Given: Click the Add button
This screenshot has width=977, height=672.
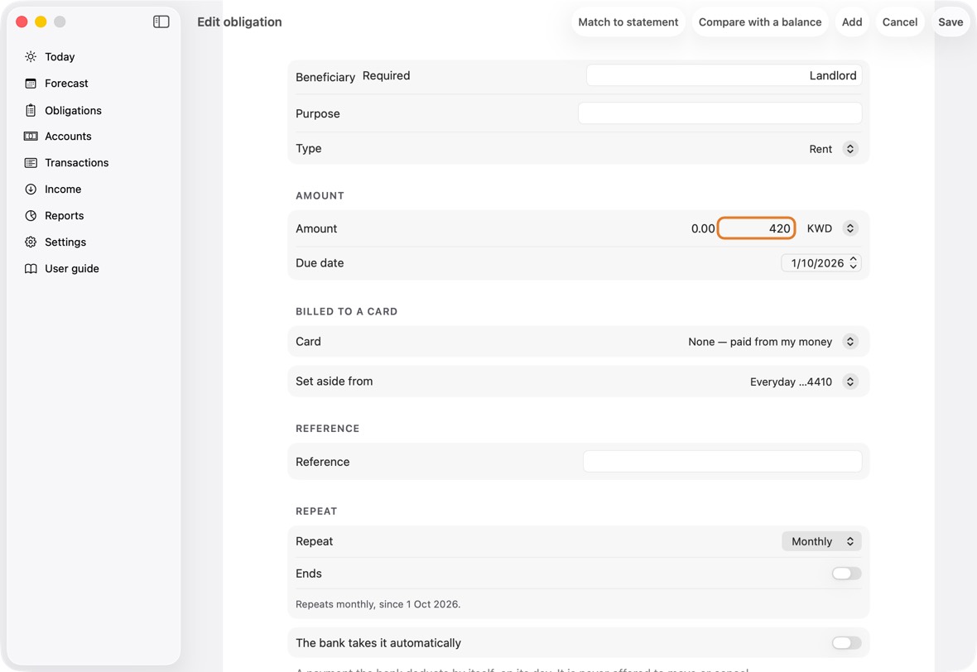Looking at the screenshot, I should [852, 22].
